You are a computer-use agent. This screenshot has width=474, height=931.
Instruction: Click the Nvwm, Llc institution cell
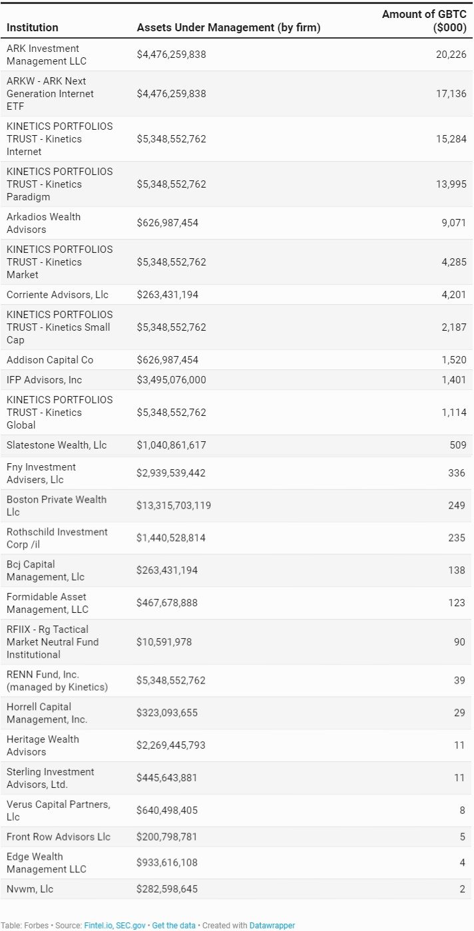click(30, 888)
